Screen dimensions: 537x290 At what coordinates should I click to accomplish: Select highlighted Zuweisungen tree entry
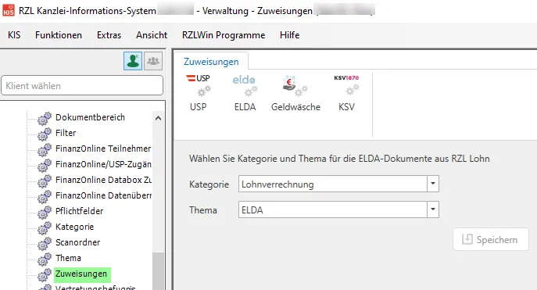(82, 274)
